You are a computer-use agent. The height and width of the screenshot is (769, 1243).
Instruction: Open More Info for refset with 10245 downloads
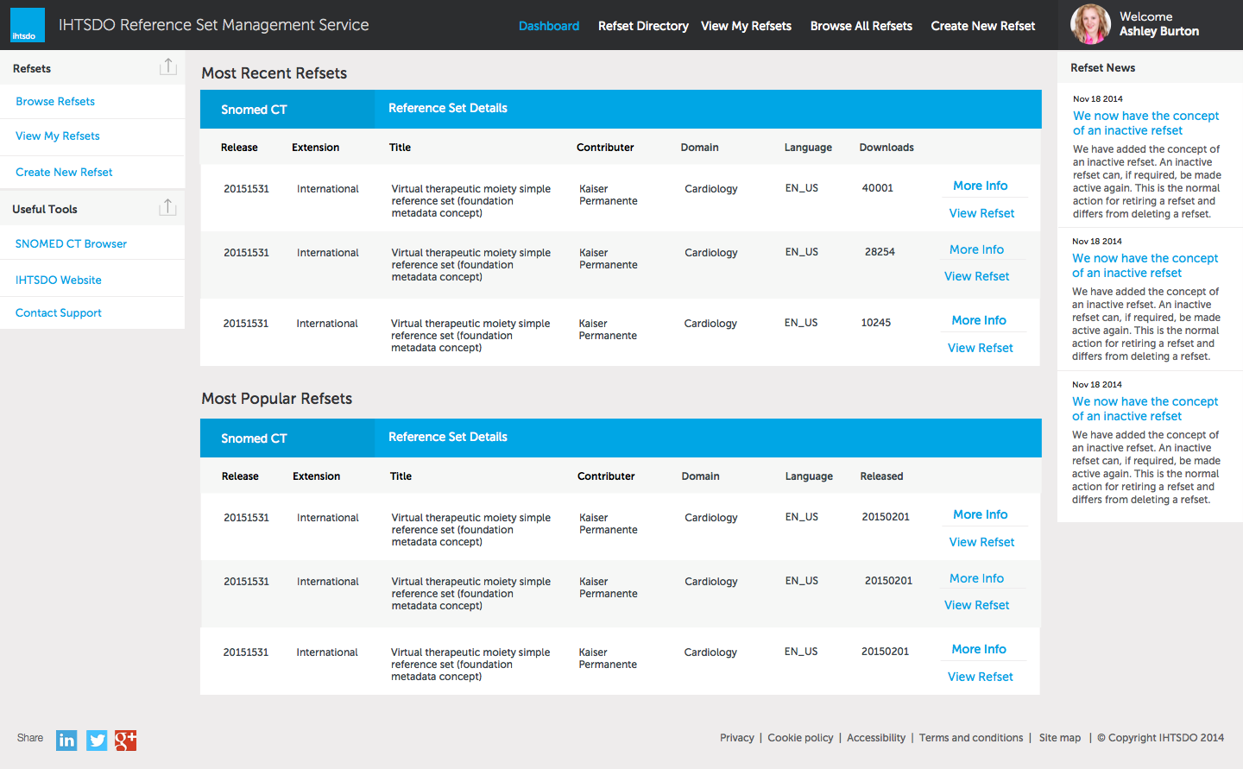point(979,320)
